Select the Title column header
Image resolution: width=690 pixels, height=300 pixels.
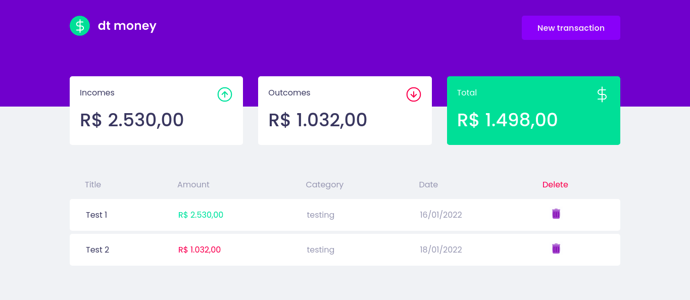(x=93, y=184)
